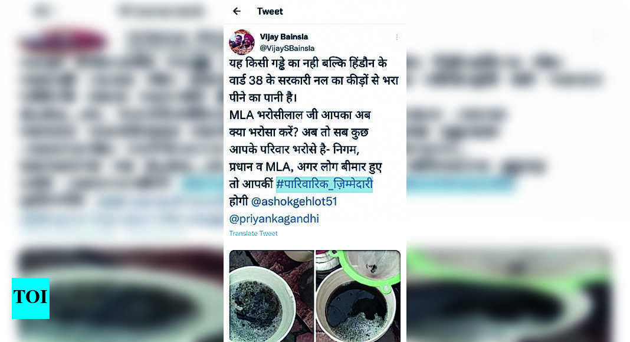Screen dimensions: 630x342
Task: Click the blurred highlighted text on the left
Action: (203, 184)
